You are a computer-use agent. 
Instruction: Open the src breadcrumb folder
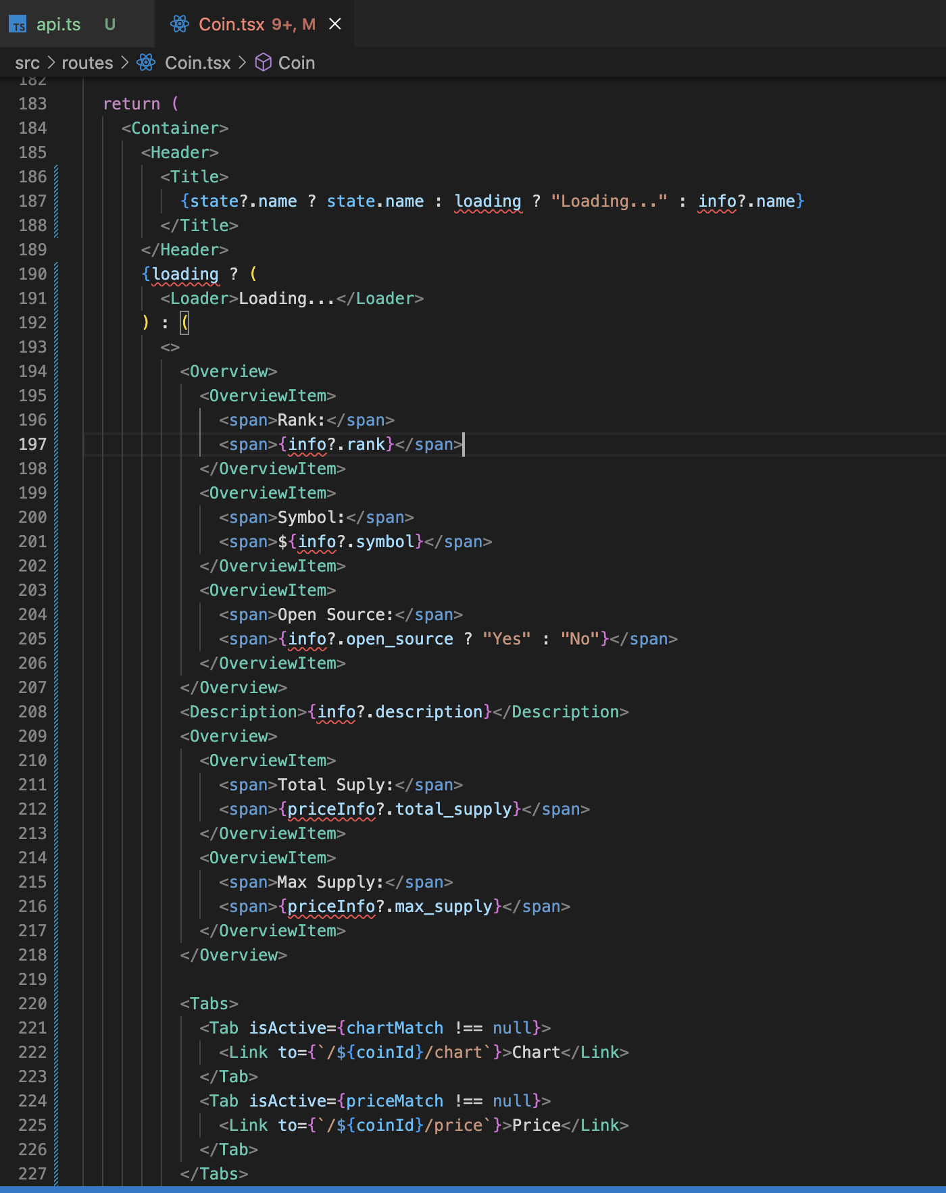coord(28,63)
